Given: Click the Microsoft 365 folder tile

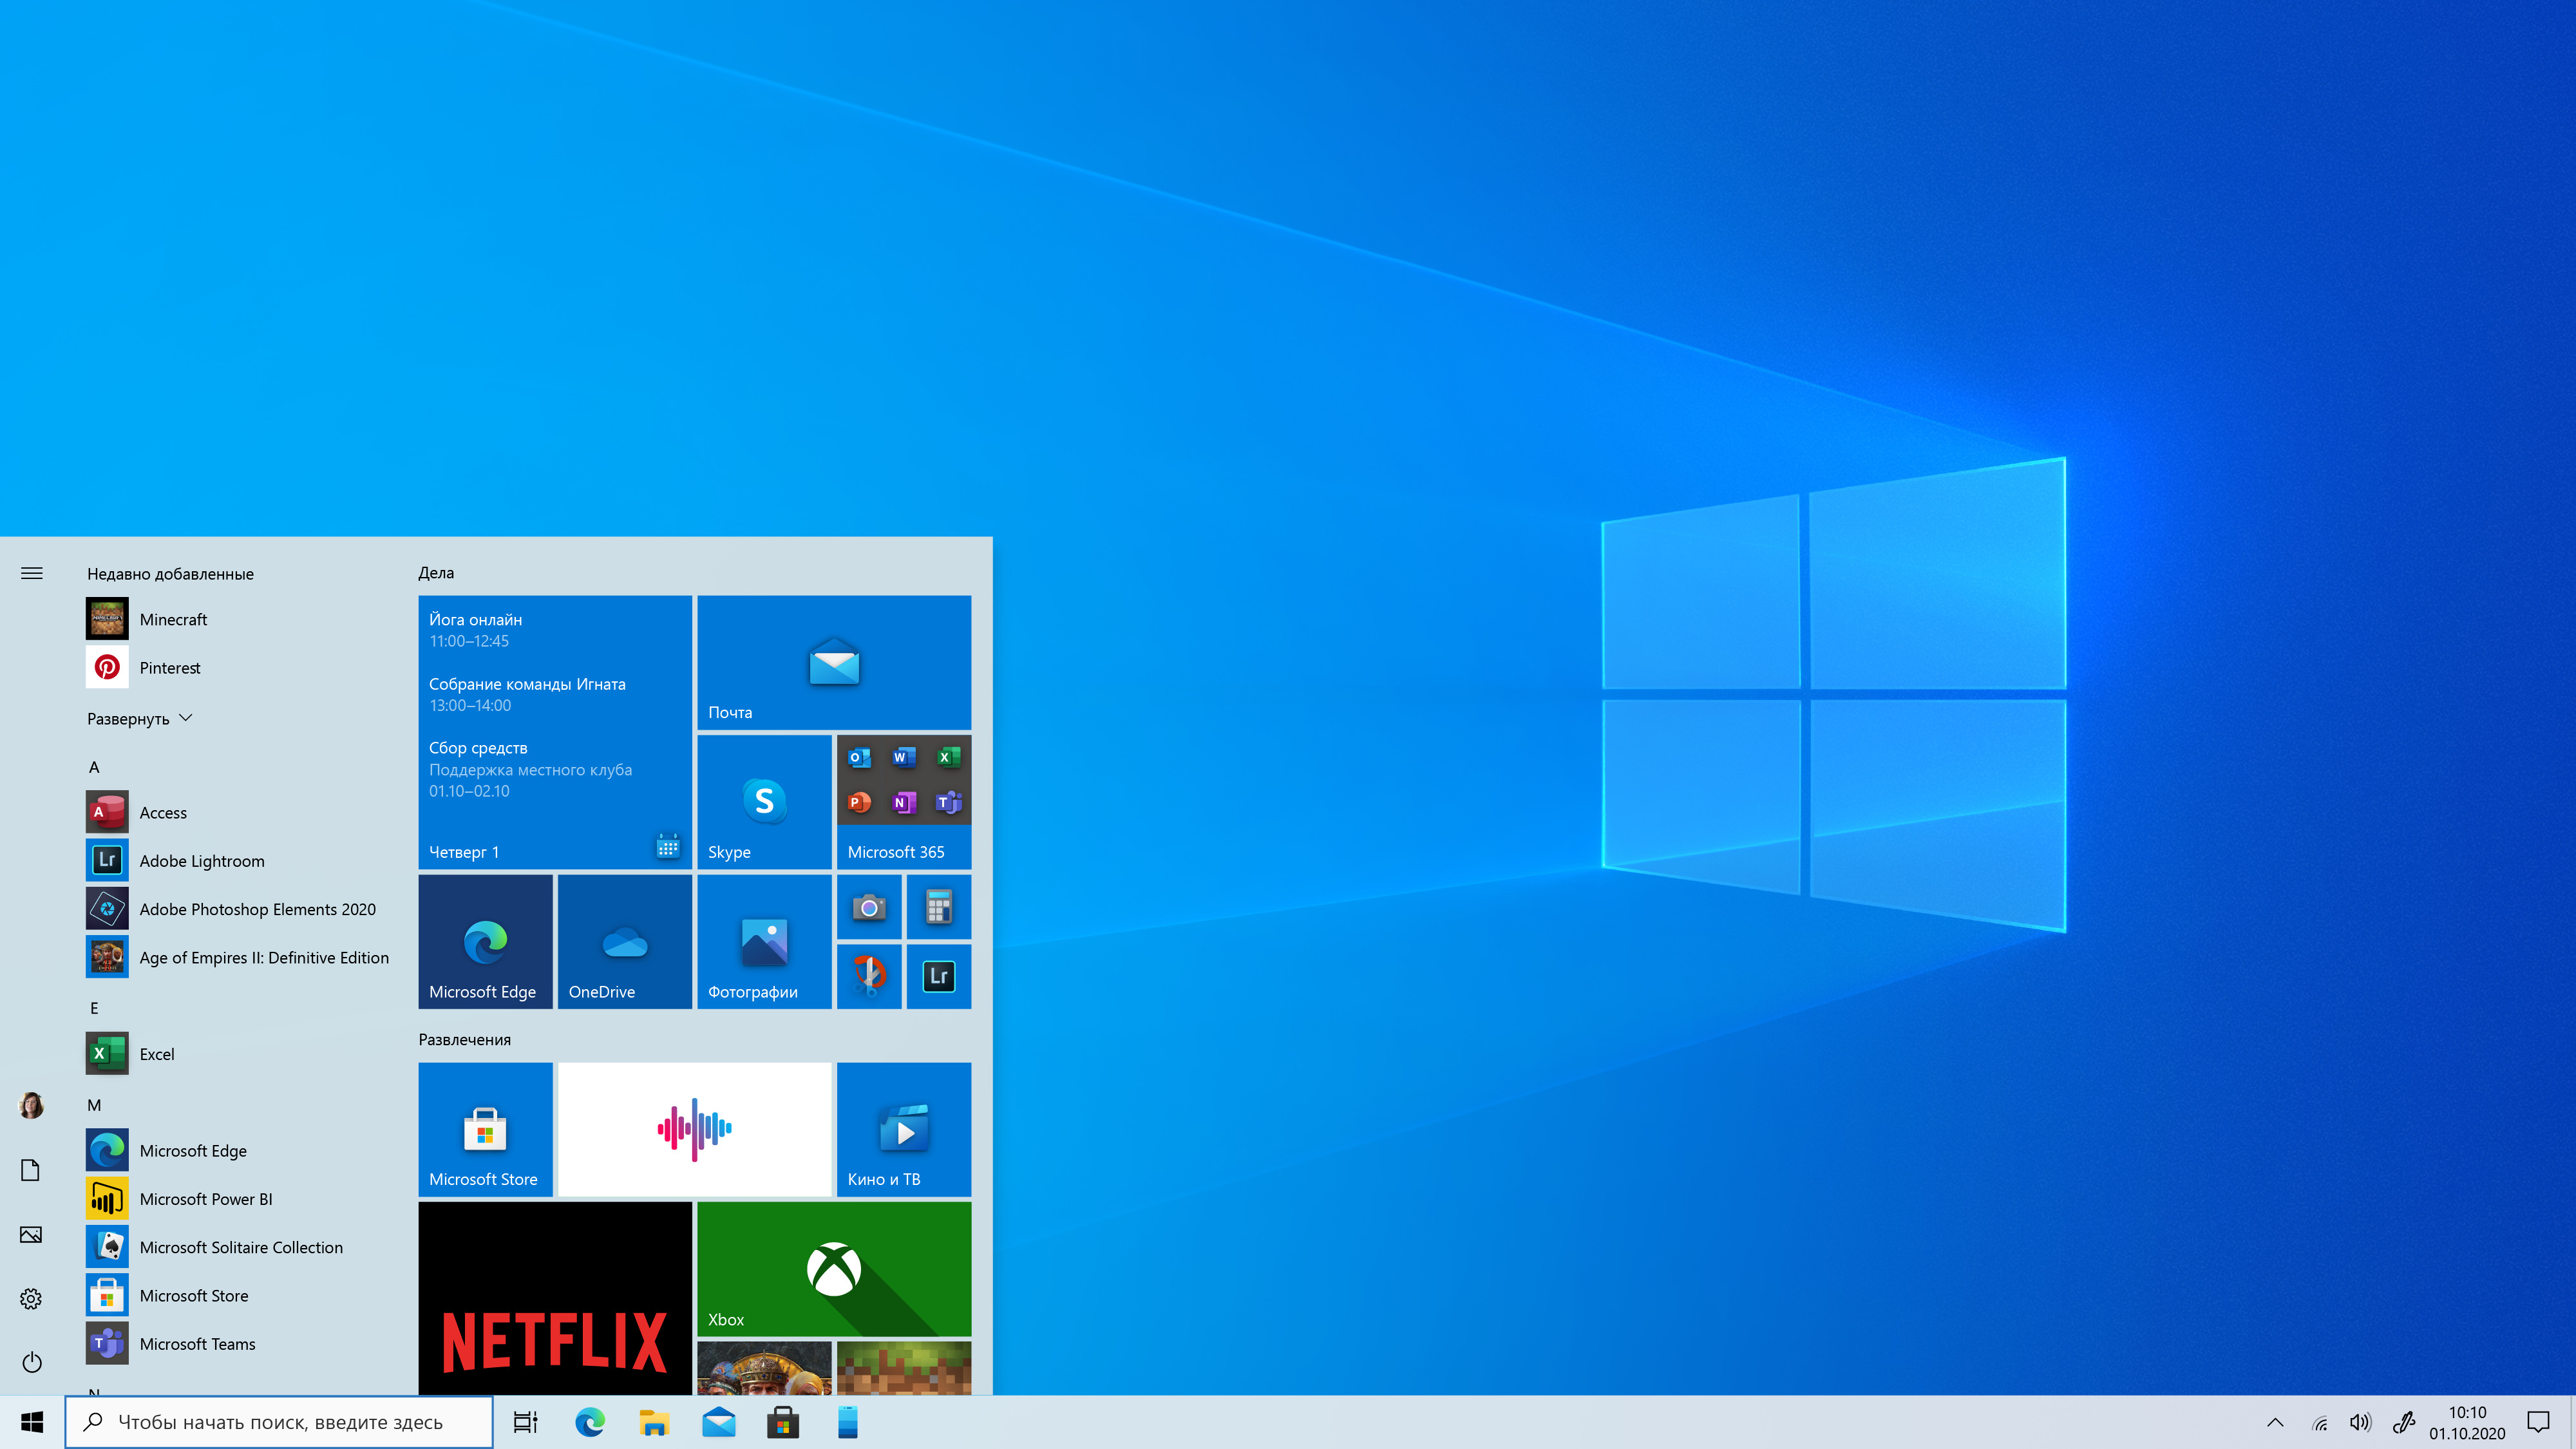Looking at the screenshot, I should click(903, 801).
